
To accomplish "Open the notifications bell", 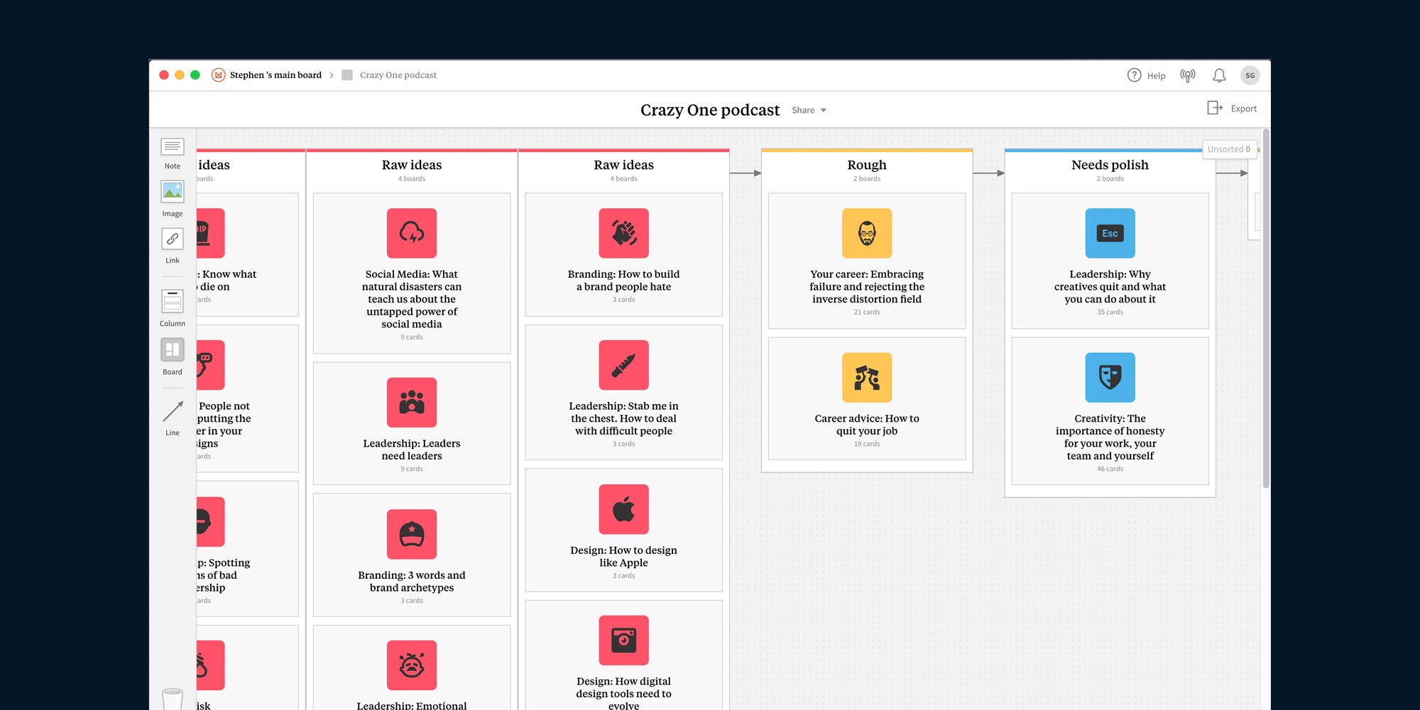I will 1219,75.
